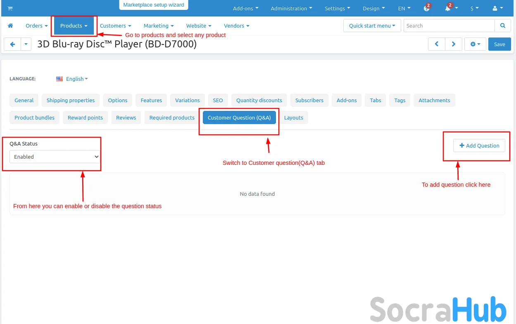Expand the dollar currency selector
516x324 pixels.
[x=474, y=8]
